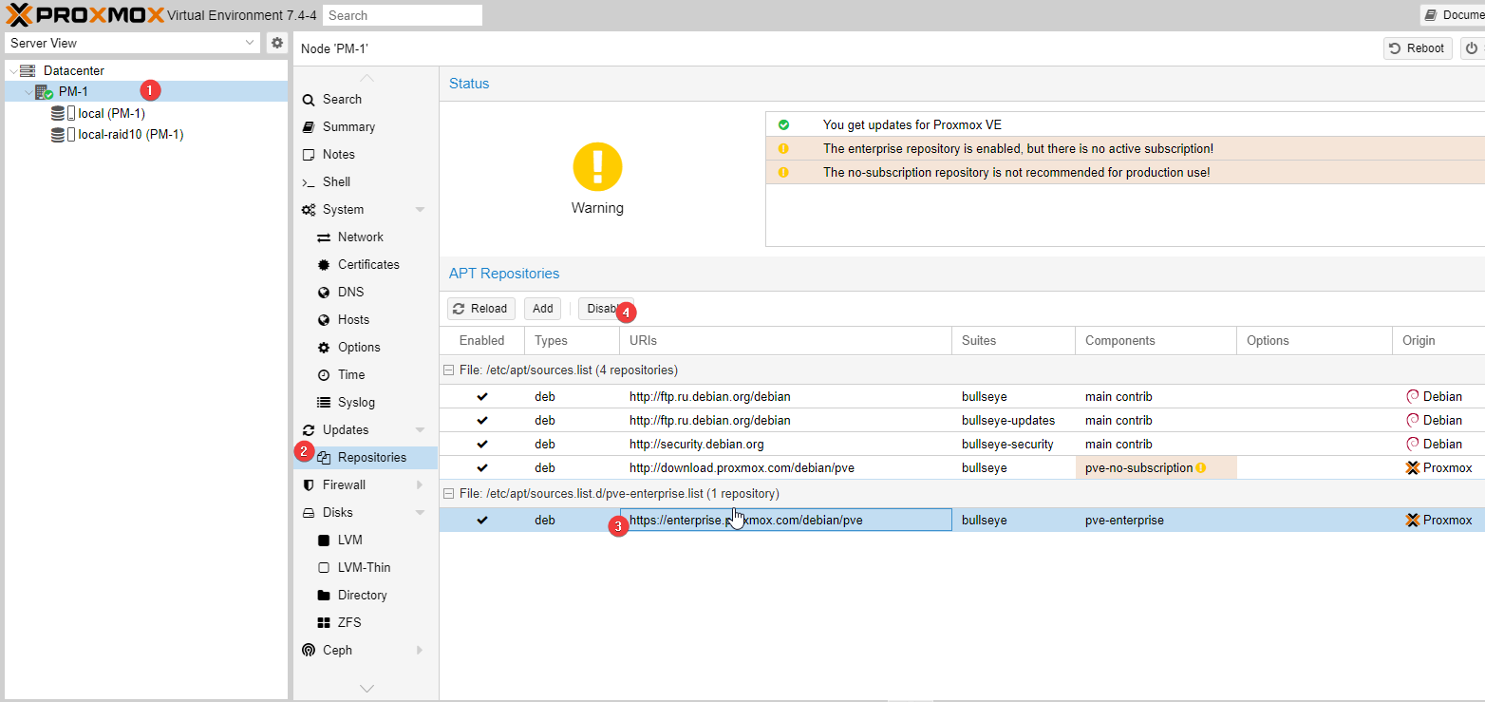This screenshot has width=1485, height=702.
Task: Click the Add repository button
Action: click(542, 309)
